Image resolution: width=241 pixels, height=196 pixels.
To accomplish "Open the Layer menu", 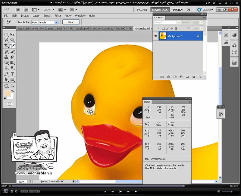I will click(x=36, y=16).
